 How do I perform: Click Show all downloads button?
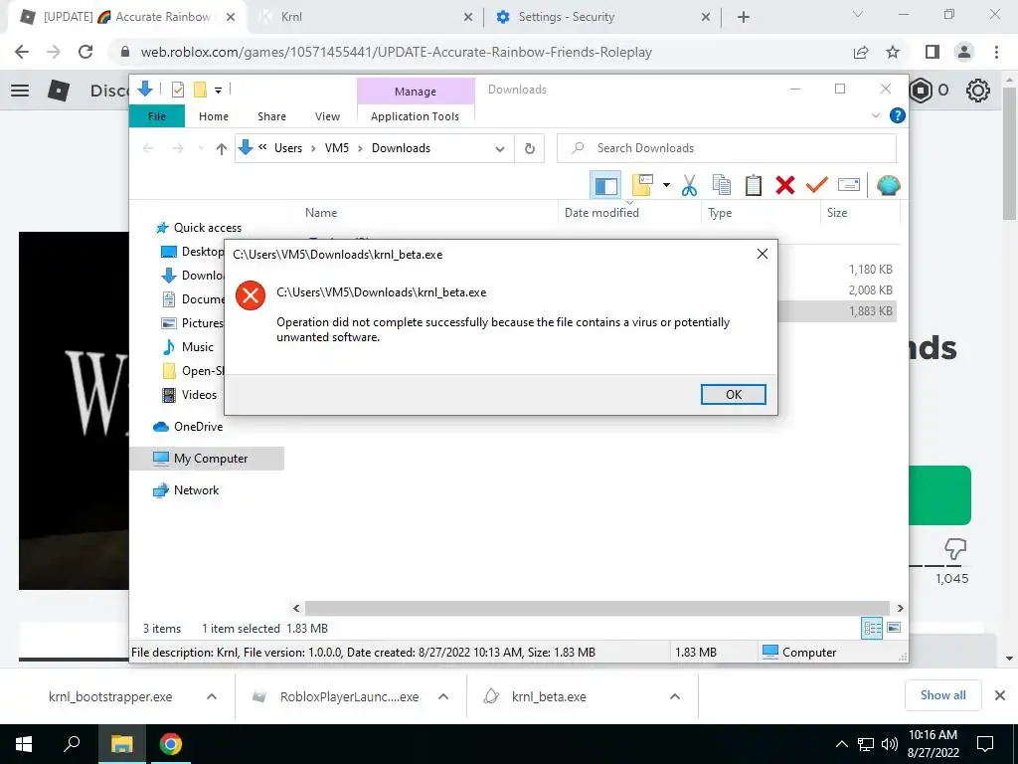(942, 695)
